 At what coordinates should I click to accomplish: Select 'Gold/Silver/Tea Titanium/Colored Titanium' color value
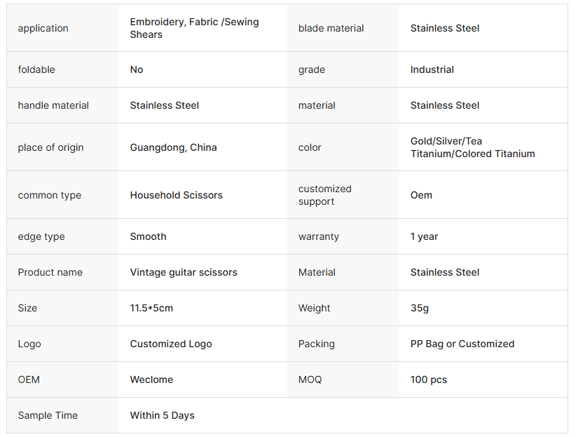[x=472, y=147]
